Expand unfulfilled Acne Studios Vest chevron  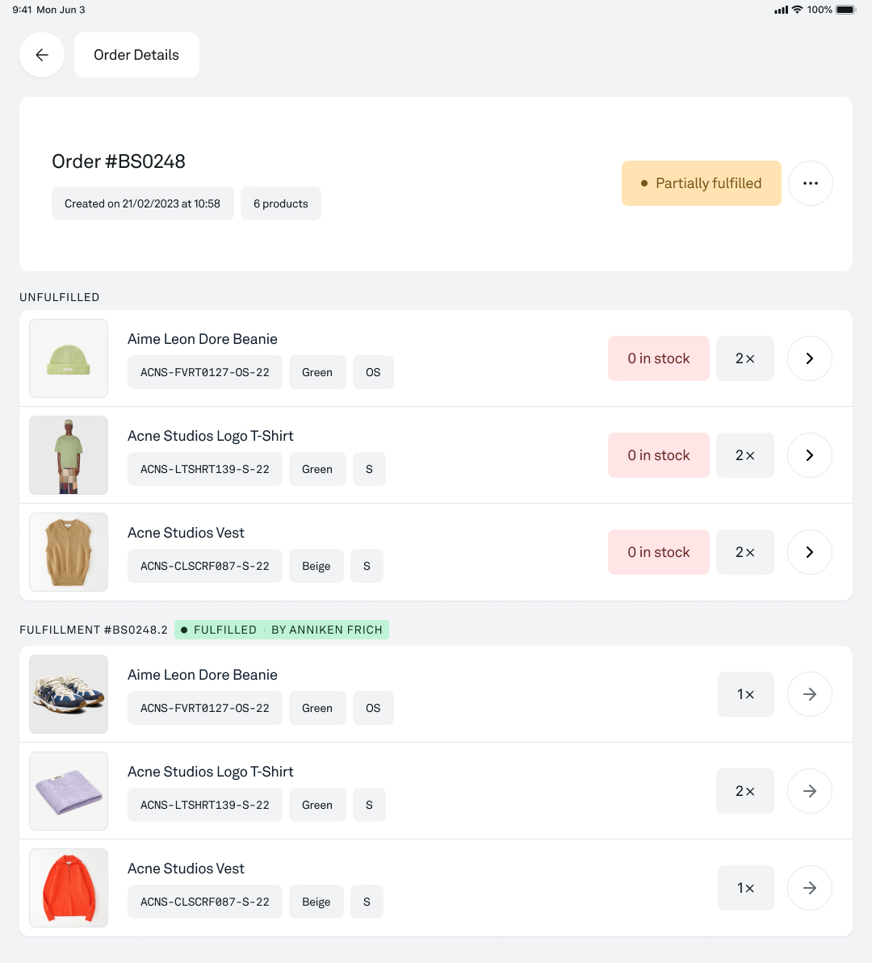809,552
